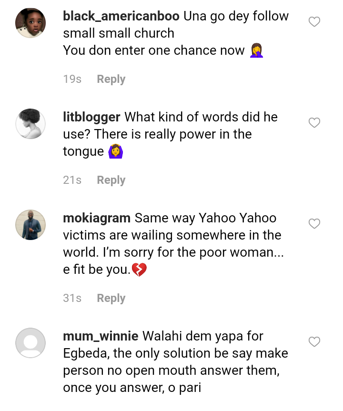Click the 21s timestamp

click(x=72, y=180)
